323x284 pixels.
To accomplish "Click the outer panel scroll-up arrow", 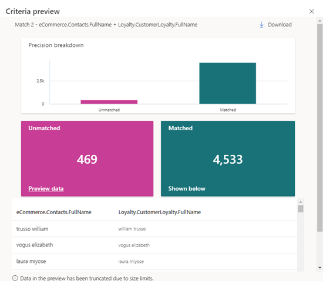I will point(319,21).
